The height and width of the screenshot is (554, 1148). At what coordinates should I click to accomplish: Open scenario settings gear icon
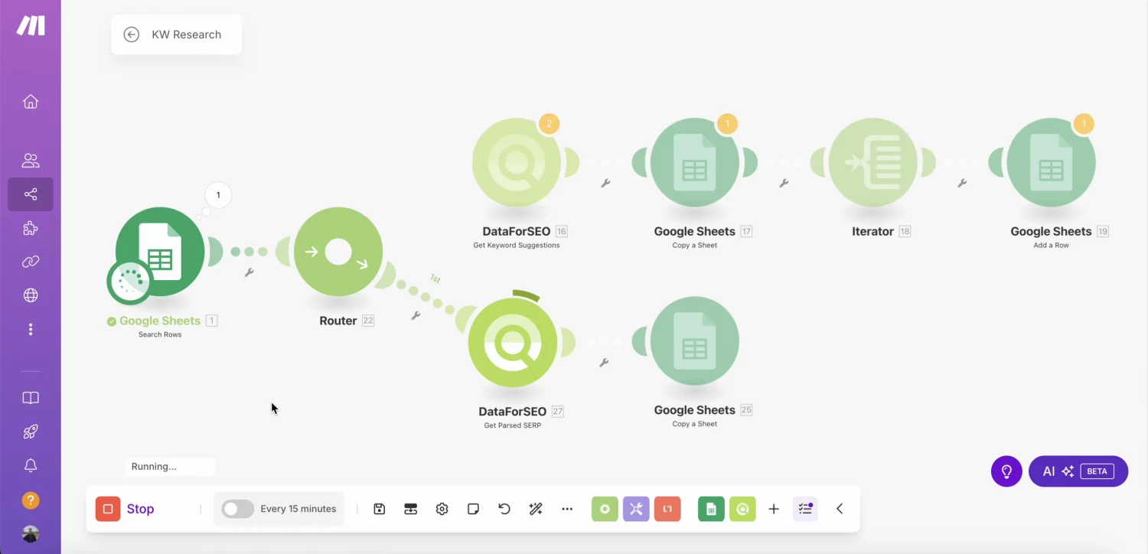(x=442, y=509)
